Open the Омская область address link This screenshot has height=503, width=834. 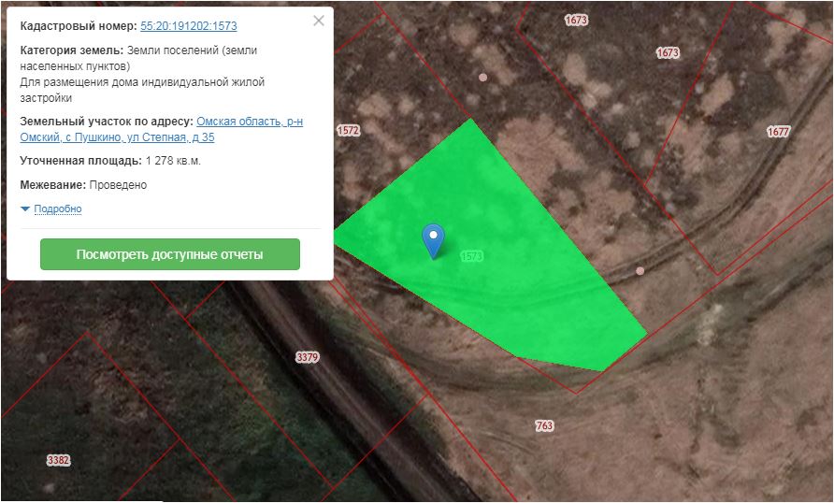(161, 129)
